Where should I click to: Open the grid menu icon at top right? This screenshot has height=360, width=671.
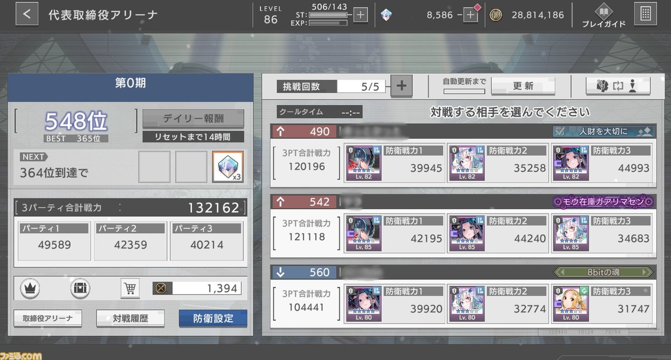(x=645, y=14)
